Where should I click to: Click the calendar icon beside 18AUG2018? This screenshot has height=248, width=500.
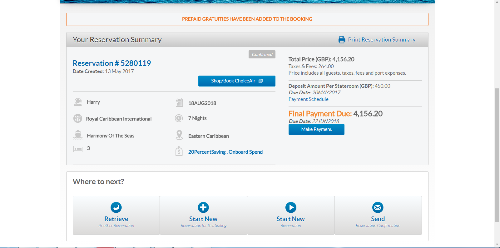(179, 103)
